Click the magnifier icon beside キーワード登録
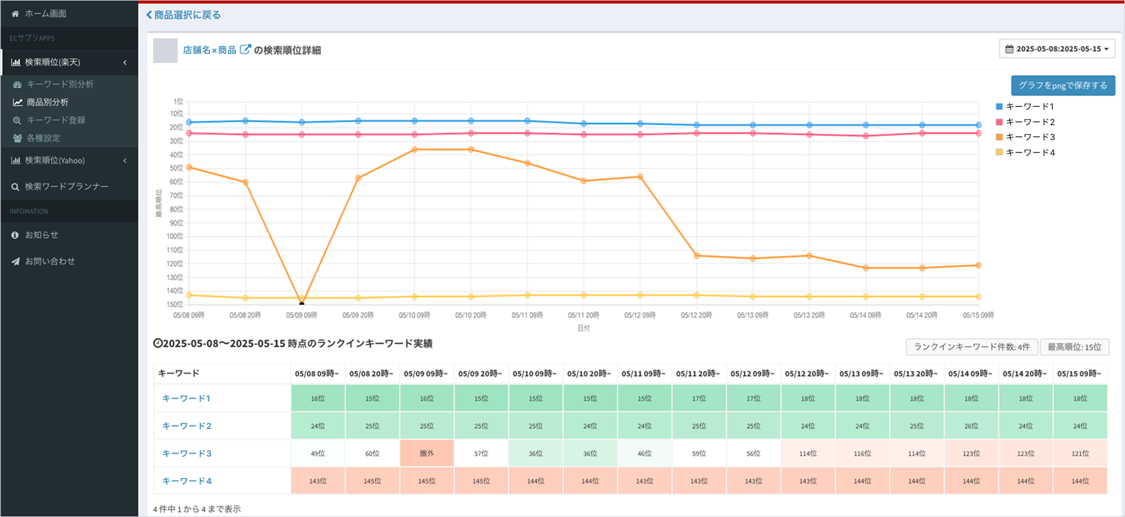This screenshot has width=1125, height=517. 17,120
